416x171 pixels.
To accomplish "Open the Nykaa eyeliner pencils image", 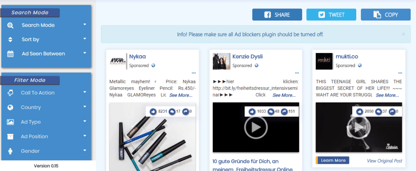I will [x=153, y=137].
